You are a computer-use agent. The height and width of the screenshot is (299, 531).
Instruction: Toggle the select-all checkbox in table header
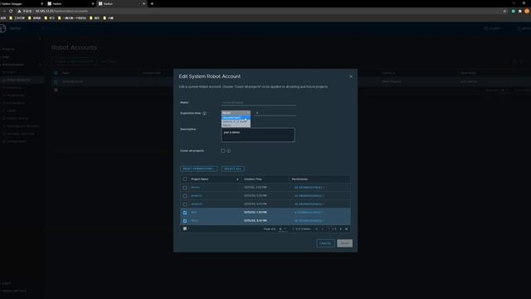click(184, 179)
